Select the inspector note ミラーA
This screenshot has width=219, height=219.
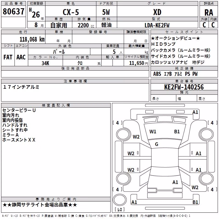10,135
